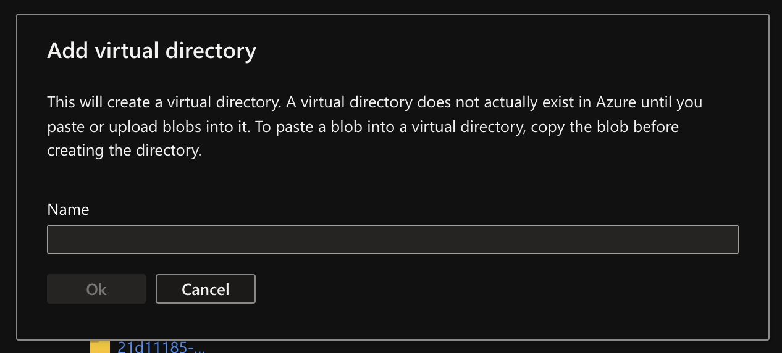Click the disabled Ok button

point(96,289)
